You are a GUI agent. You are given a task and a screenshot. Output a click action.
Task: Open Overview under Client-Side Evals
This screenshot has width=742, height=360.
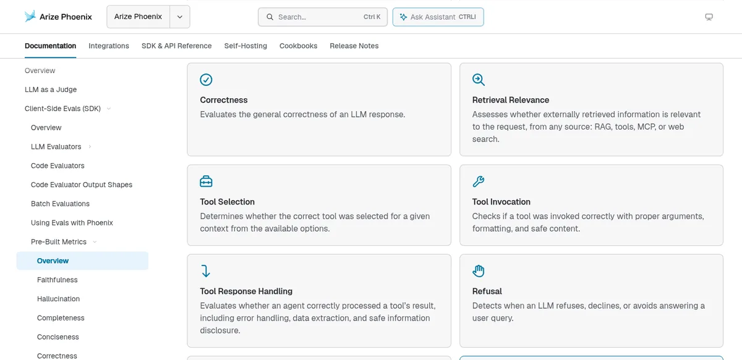[x=46, y=128]
